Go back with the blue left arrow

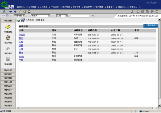pyautogui.click(x=10, y=12)
